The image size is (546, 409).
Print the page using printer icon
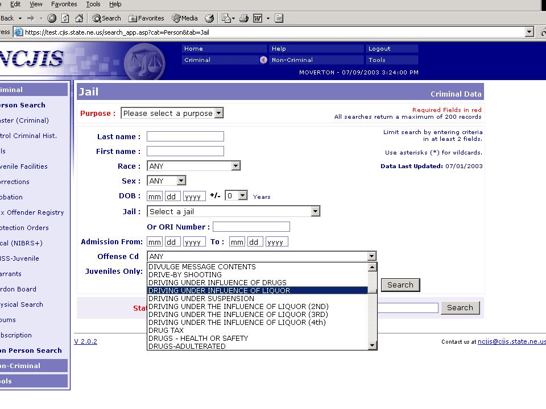[244, 18]
